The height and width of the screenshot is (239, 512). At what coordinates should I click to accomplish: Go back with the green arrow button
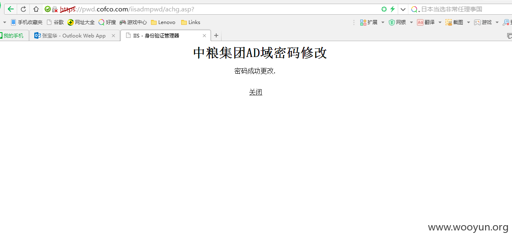point(11,9)
